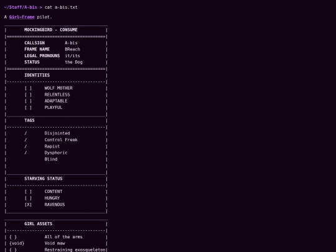This screenshot has height=252, width=336.
Task: Click the LEGAL PRONOUNS label
Action: (42, 56)
